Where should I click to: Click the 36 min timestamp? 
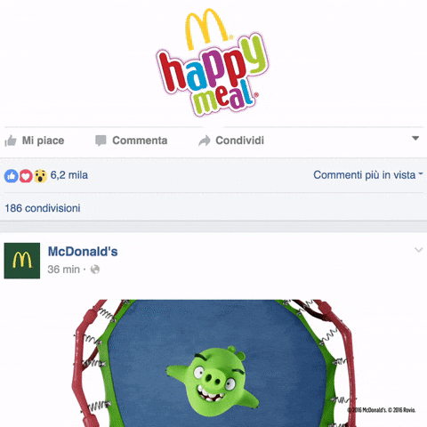click(x=63, y=270)
